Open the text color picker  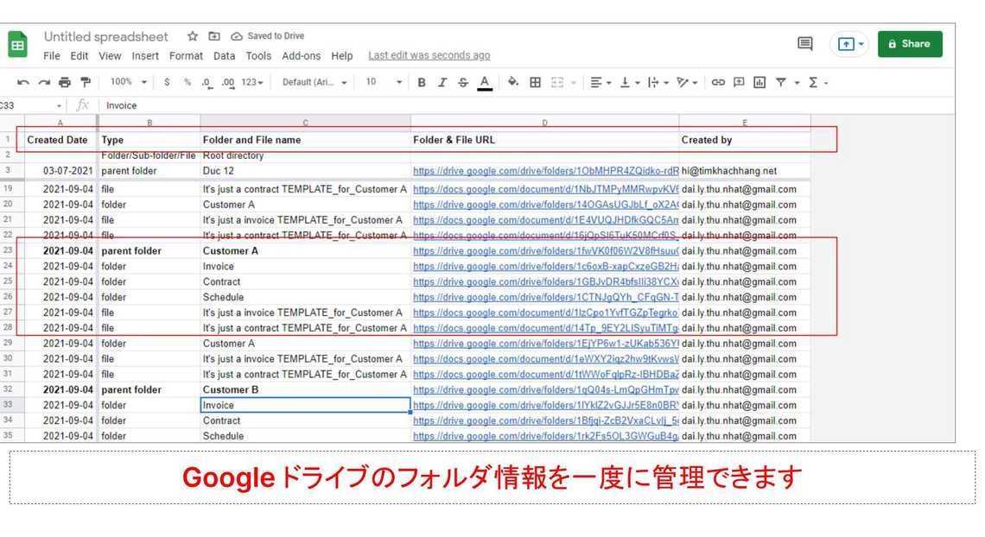[485, 83]
